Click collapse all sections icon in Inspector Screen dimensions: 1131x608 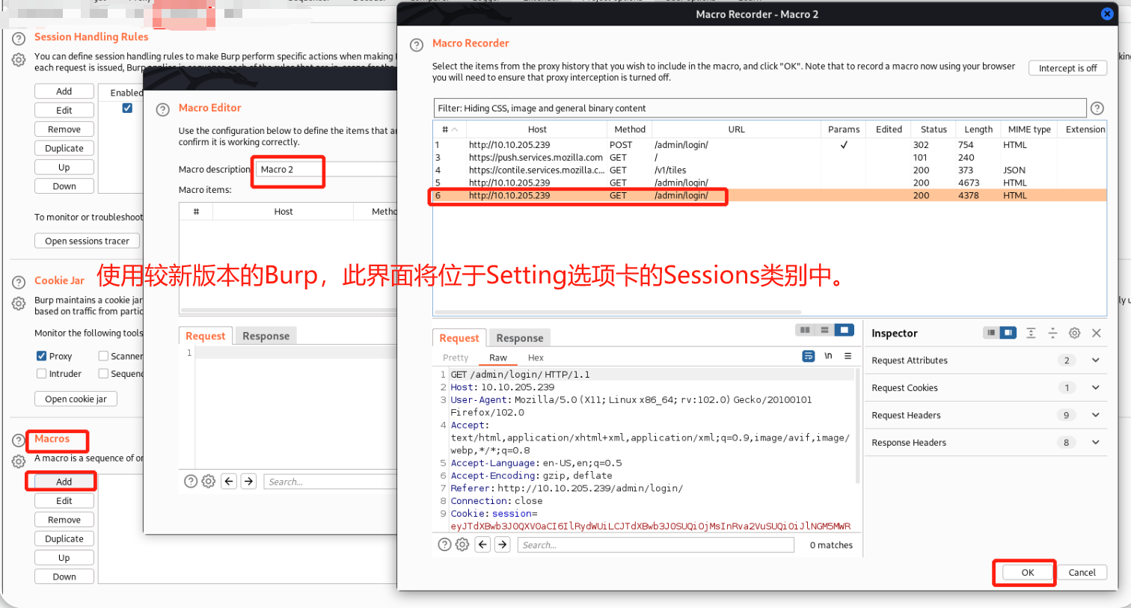(1052, 333)
